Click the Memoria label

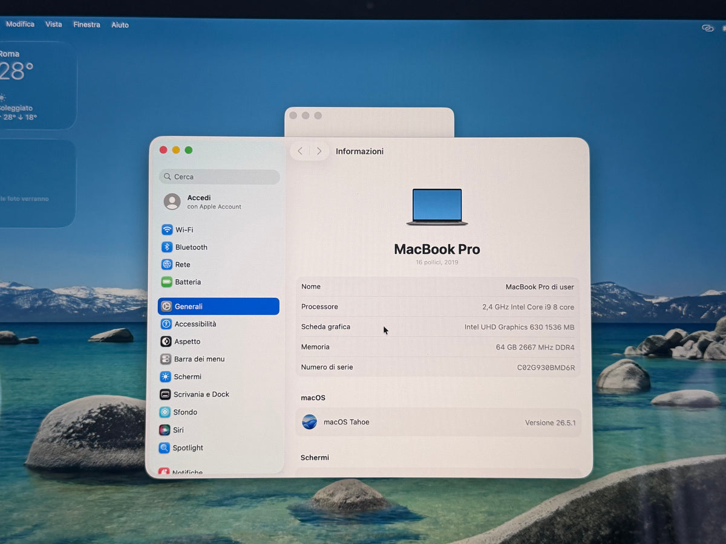coord(315,347)
